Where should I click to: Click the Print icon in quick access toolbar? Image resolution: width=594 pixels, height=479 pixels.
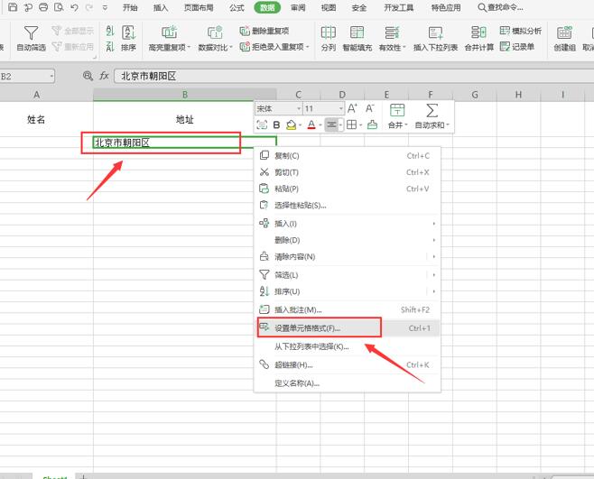(x=43, y=7)
